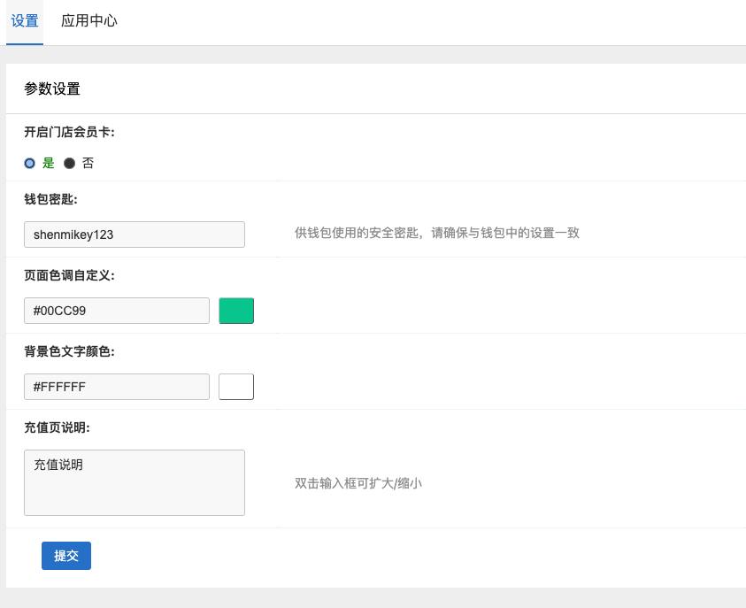Open the green page color swatch
This screenshot has width=746, height=608.
[x=236, y=311]
